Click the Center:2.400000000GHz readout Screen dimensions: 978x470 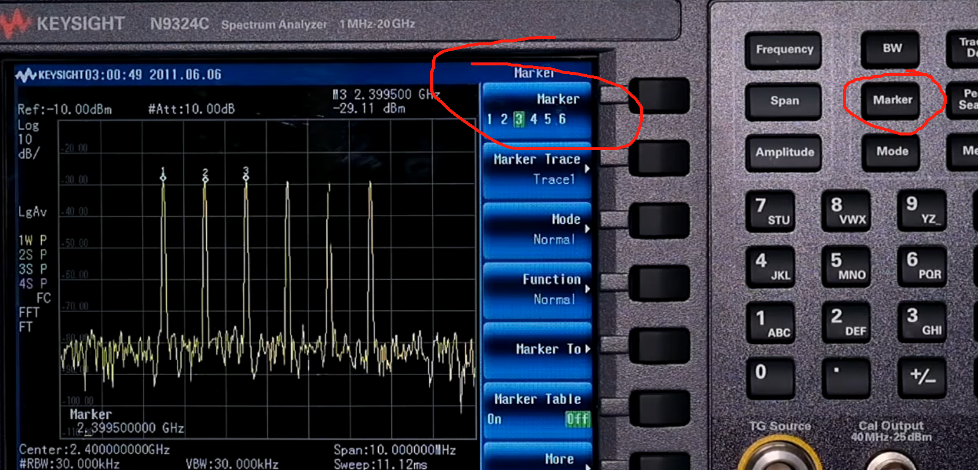94,450
